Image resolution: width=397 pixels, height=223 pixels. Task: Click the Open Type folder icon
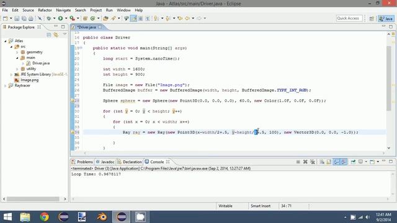click(x=105, y=18)
